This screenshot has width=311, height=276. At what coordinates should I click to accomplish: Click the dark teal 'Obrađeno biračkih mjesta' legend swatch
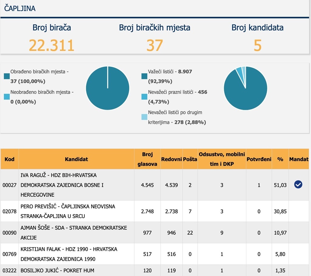(x=7, y=76)
